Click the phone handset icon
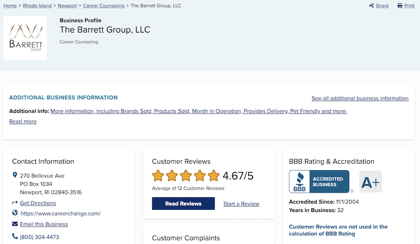 tap(15, 236)
